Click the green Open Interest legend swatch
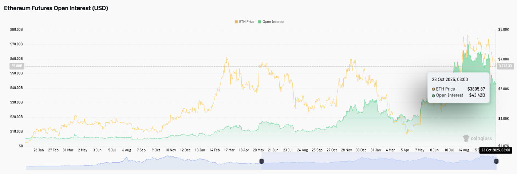This screenshot has width=517, height=174. click(x=260, y=22)
